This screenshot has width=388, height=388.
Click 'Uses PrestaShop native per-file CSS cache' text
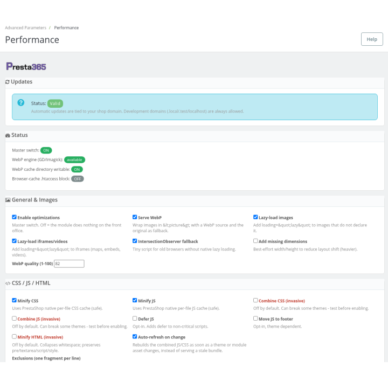coord(57,308)
